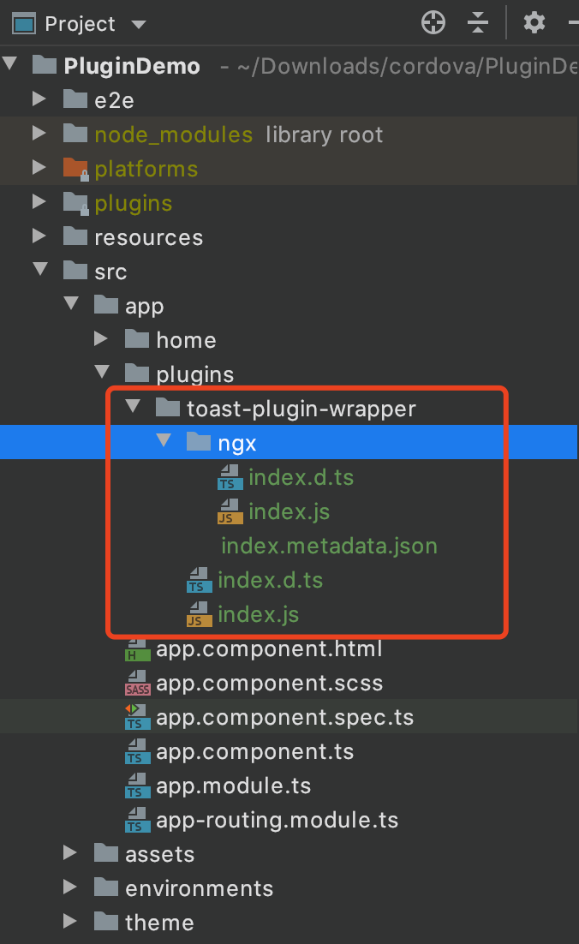
Task: Collapse the ngx folder arrow
Action: tap(163, 442)
